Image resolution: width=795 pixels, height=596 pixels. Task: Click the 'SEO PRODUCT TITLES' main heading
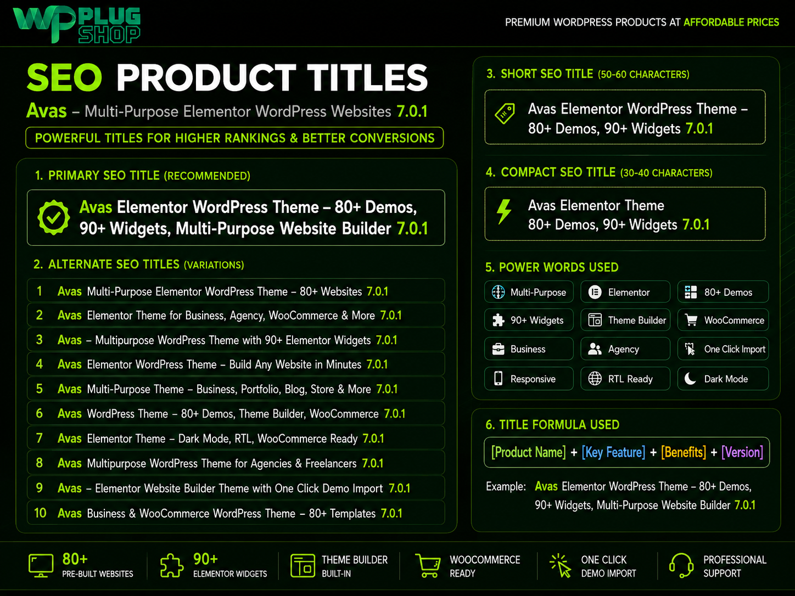pos(227,77)
